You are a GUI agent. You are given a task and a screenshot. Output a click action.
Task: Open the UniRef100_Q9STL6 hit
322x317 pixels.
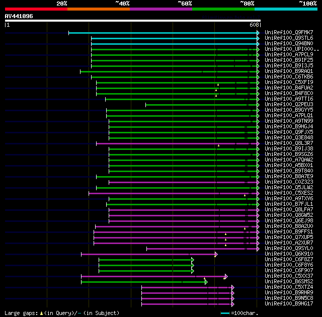pyautogui.click(x=289, y=38)
